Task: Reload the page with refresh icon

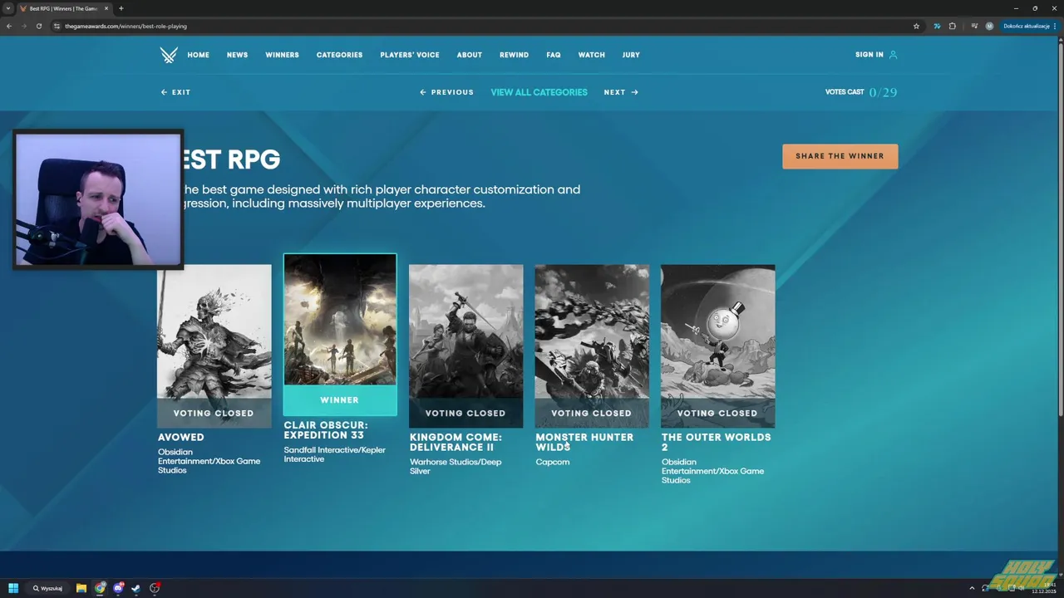Action: 39,26
